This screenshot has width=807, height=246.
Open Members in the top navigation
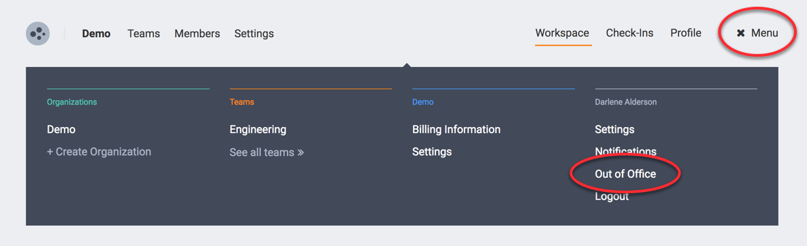(x=197, y=33)
